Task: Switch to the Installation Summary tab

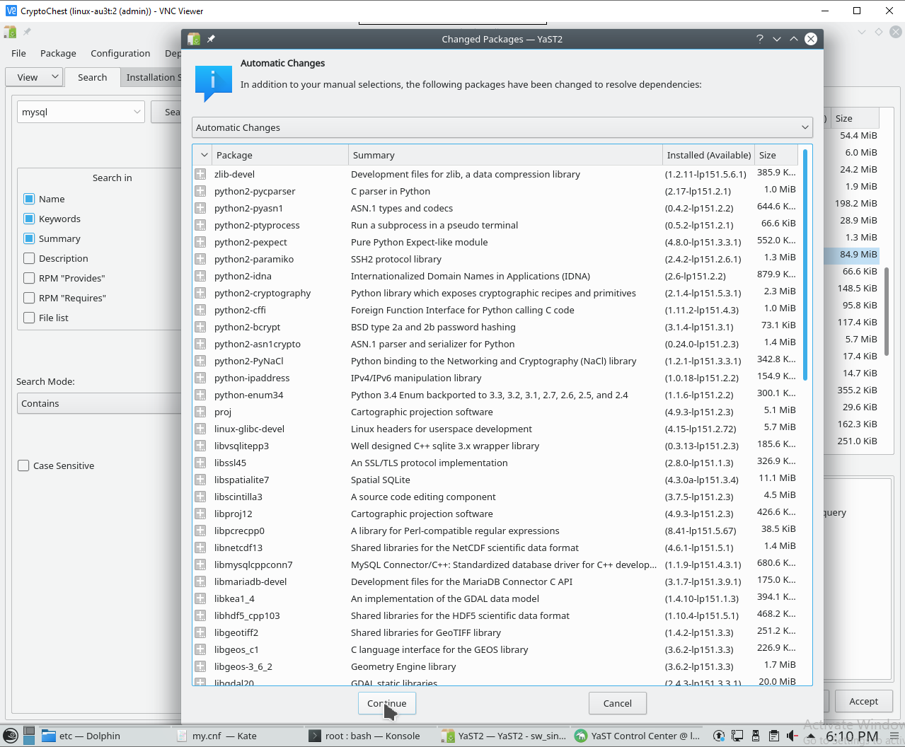Action: [x=151, y=77]
